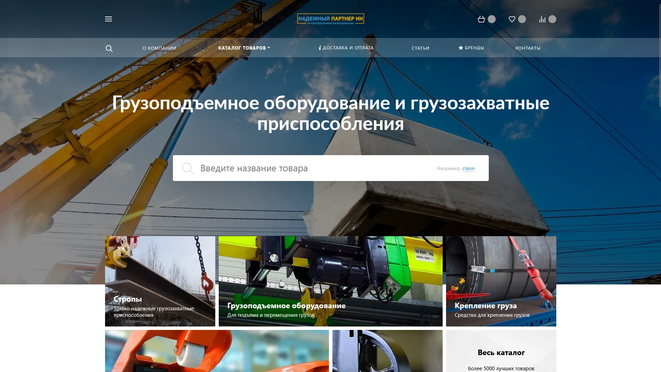Image resolution: width=661 pixels, height=372 pixels.
Task: Open the hamburger menu icon
Action: 109,19
